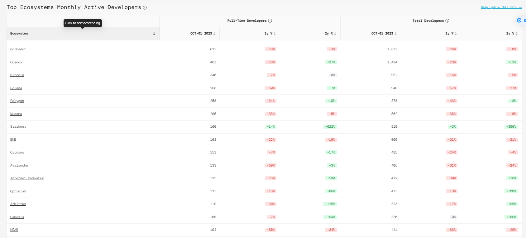This screenshot has width=526, height=238.
Task: Go to Starknet ecosystem details
Action: point(18,127)
